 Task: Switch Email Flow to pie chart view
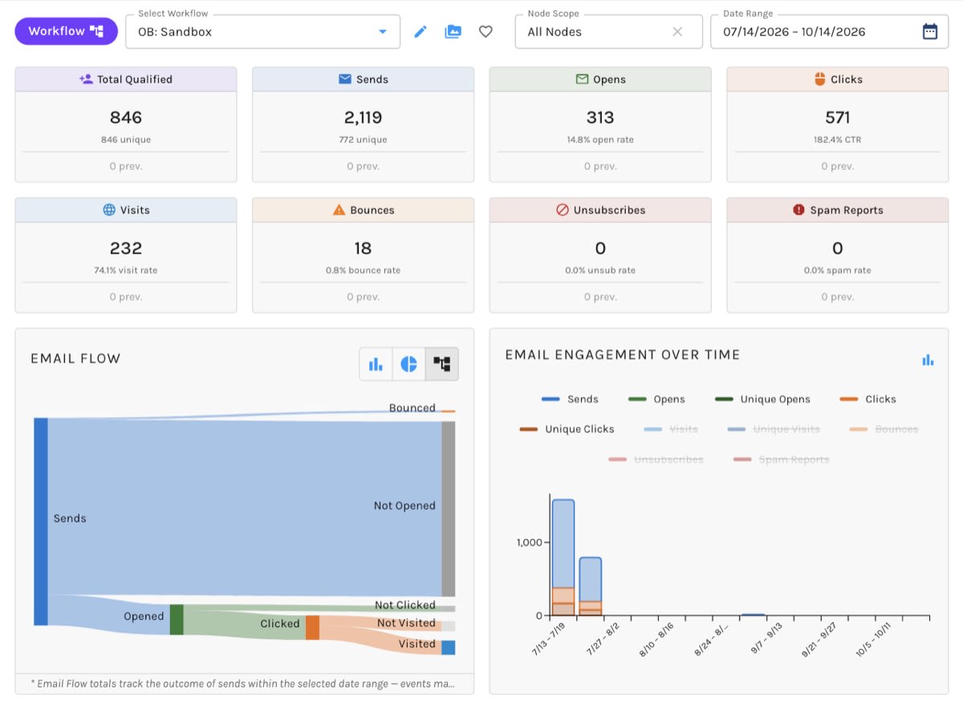409,364
